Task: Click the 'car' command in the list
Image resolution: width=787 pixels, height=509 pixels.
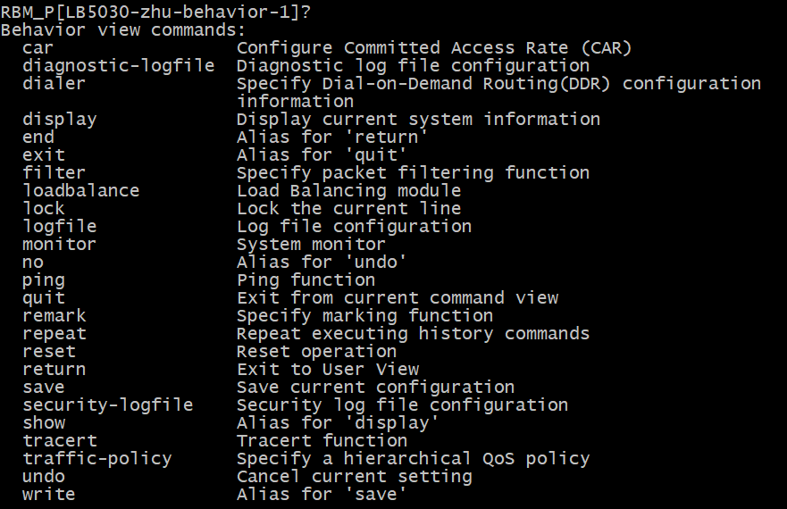Action: pos(38,48)
